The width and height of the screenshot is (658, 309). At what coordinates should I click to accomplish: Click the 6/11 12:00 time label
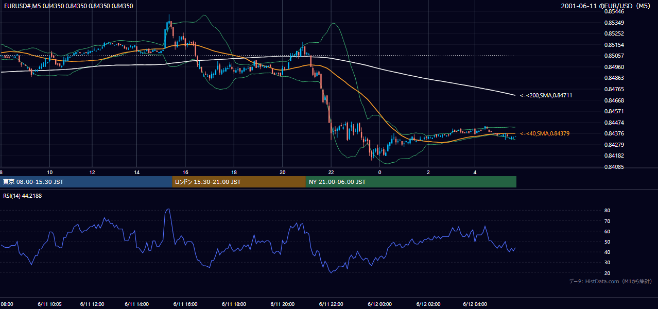92,304
